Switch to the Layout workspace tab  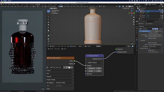(22, 5)
